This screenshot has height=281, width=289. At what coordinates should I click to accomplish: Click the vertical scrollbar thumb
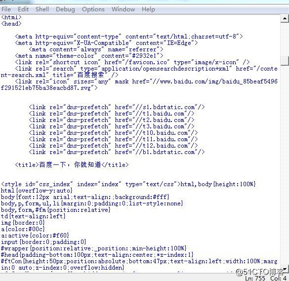tap(285, 61)
